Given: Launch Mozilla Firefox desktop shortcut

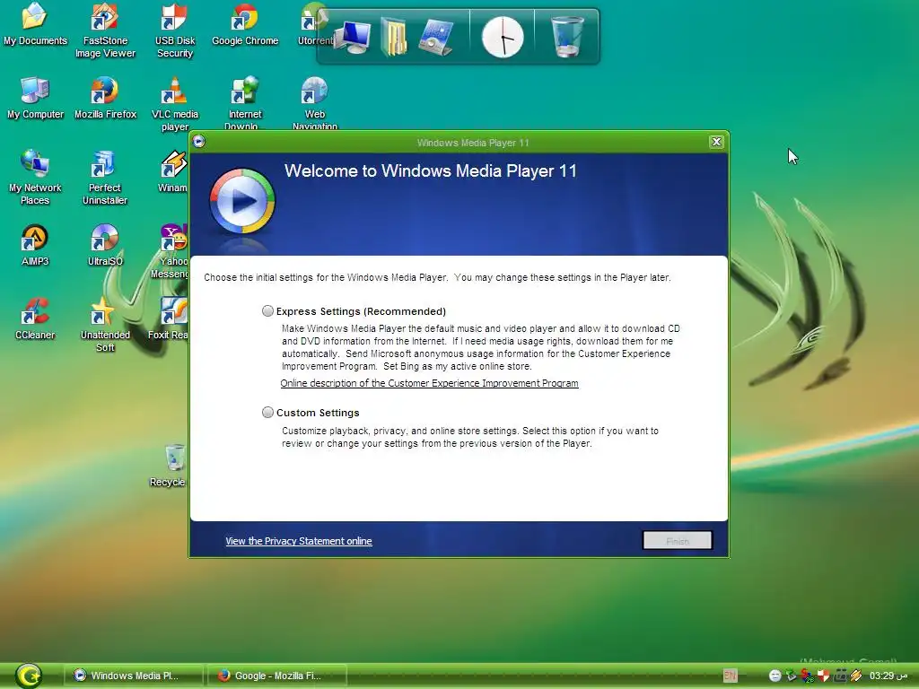Looking at the screenshot, I should tap(105, 97).
